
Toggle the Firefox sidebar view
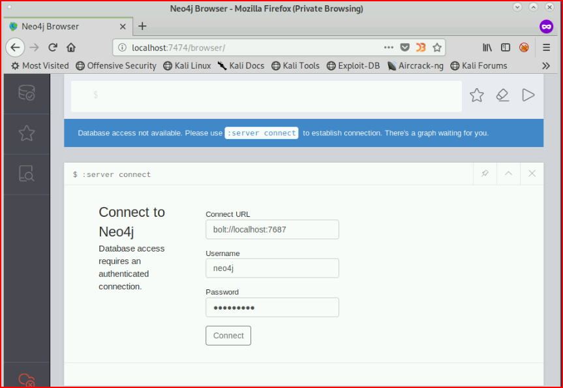coord(506,48)
